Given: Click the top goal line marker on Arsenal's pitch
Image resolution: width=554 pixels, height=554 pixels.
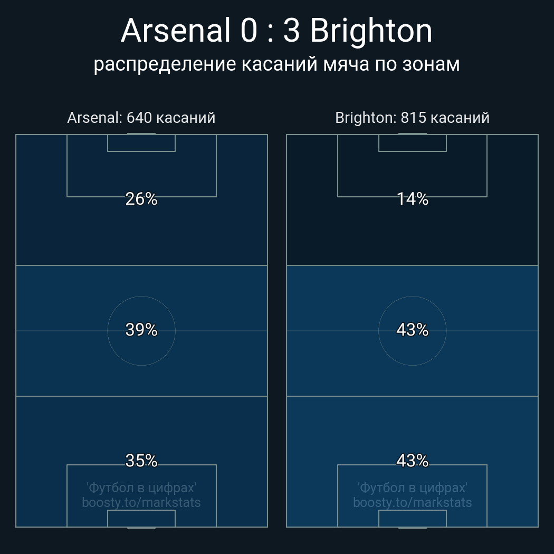Looking at the screenshot, I should click(141, 134).
